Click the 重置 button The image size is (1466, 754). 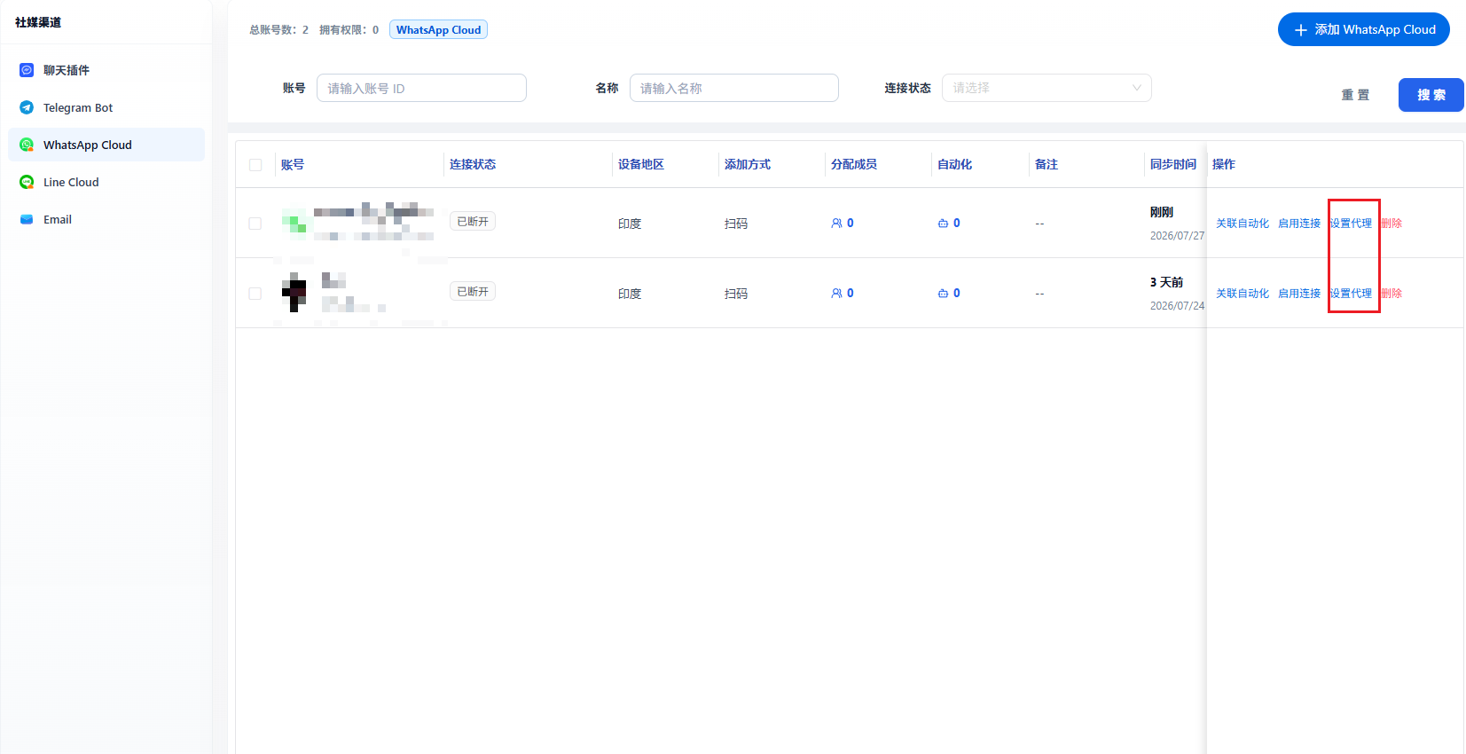pyautogui.click(x=1355, y=95)
